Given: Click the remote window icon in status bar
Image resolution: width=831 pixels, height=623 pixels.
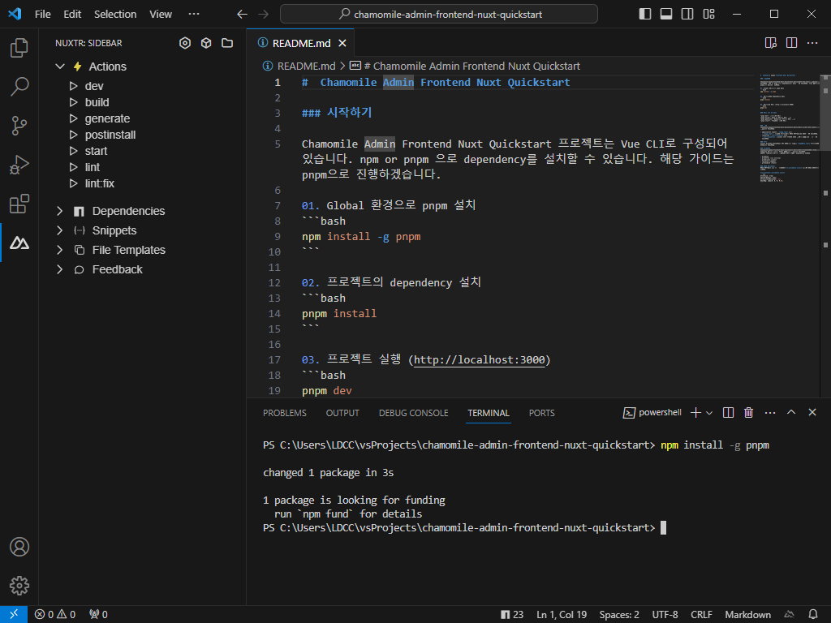Looking at the screenshot, I should pyautogui.click(x=14, y=615).
